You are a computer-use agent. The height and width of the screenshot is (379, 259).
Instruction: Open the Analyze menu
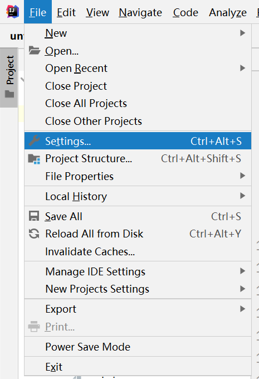point(228,12)
